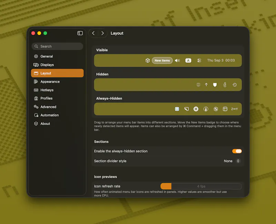The image size is (276, 224).
Task: Click the Always-Hidden section heading
Action: point(109,98)
